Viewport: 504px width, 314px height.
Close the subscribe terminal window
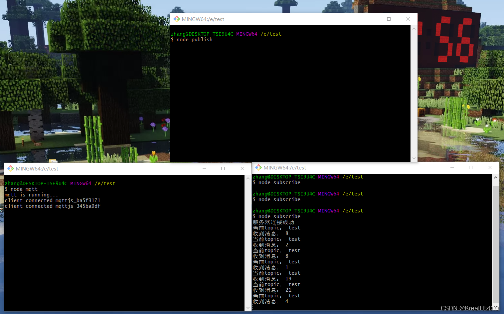(x=490, y=167)
